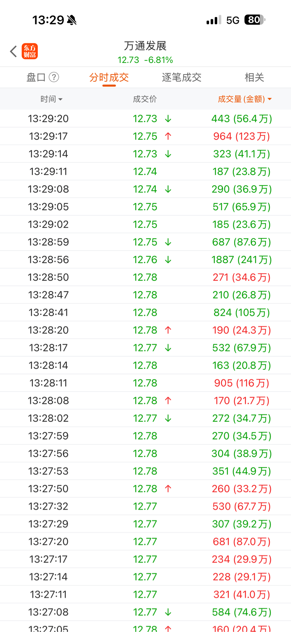Screen dimensions: 291x632
Task: Tap the red up arrow at 13:28:20
Action: (168, 330)
